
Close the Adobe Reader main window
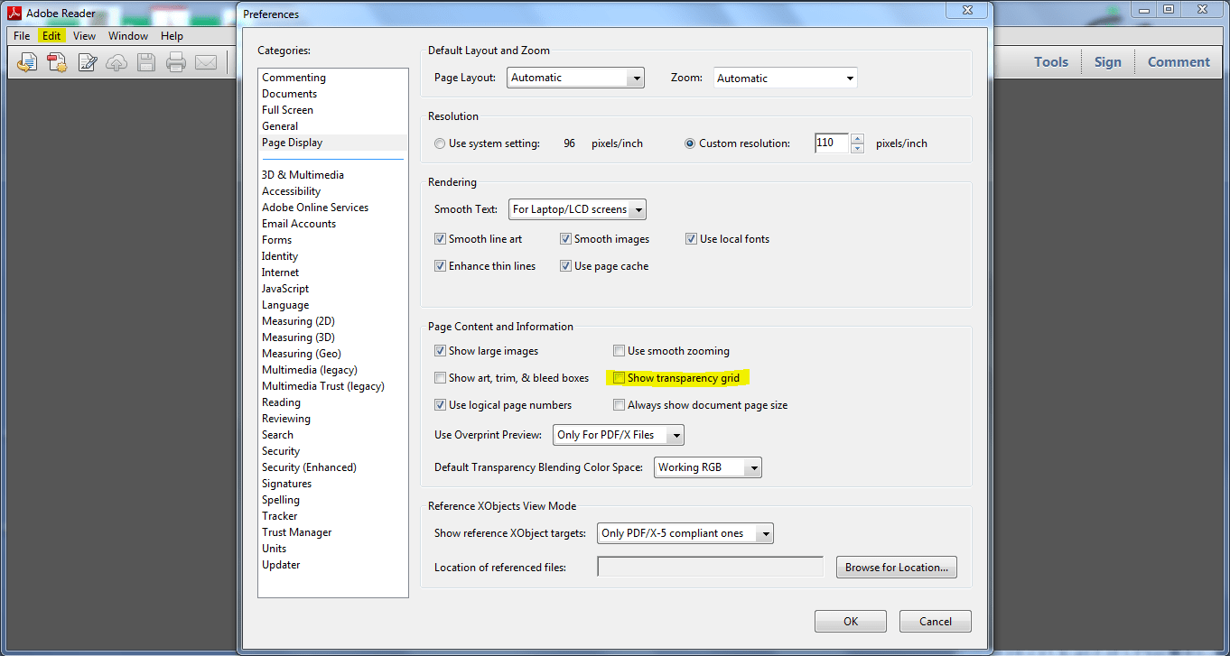1202,9
